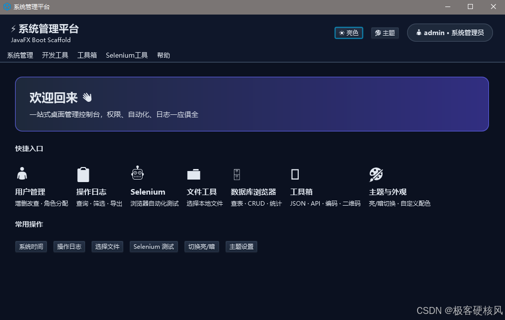Click the JSON · API · 编码 · 二维码 description

click(x=325, y=204)
